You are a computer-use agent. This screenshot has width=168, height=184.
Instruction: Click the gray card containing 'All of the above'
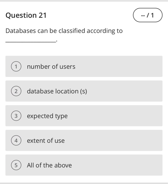coord(84,165)
